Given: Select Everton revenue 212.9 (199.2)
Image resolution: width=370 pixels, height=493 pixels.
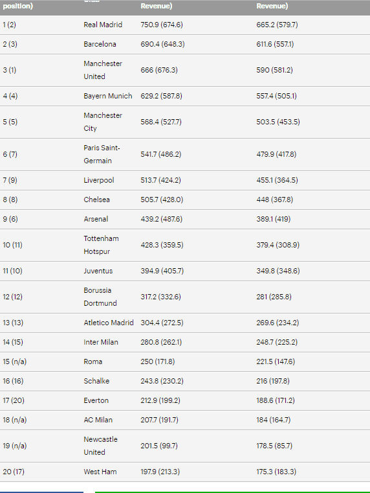Looking at the screenshot, I should click(160, 400).
